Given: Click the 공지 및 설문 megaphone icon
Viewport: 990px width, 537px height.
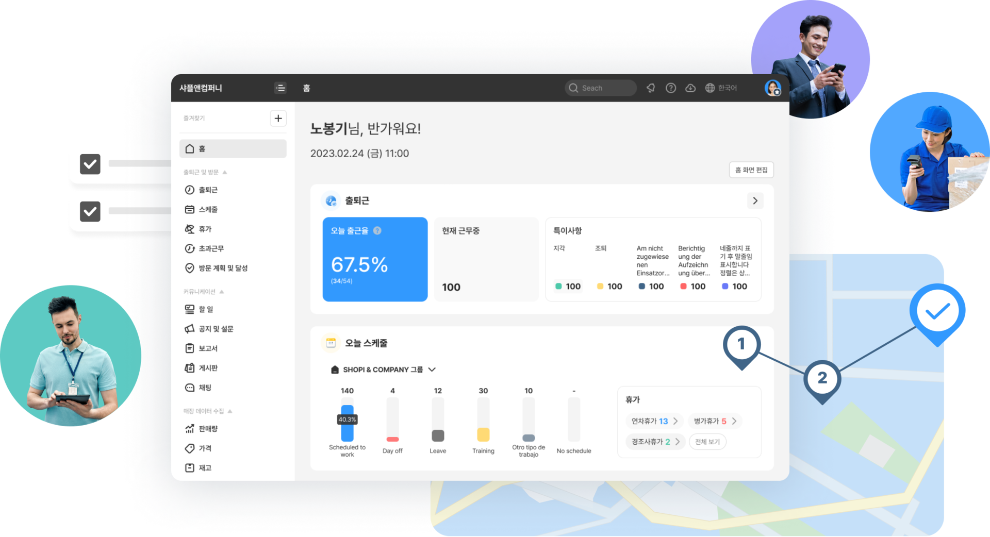Looking at the screenshot, I should tap(190, 329).
